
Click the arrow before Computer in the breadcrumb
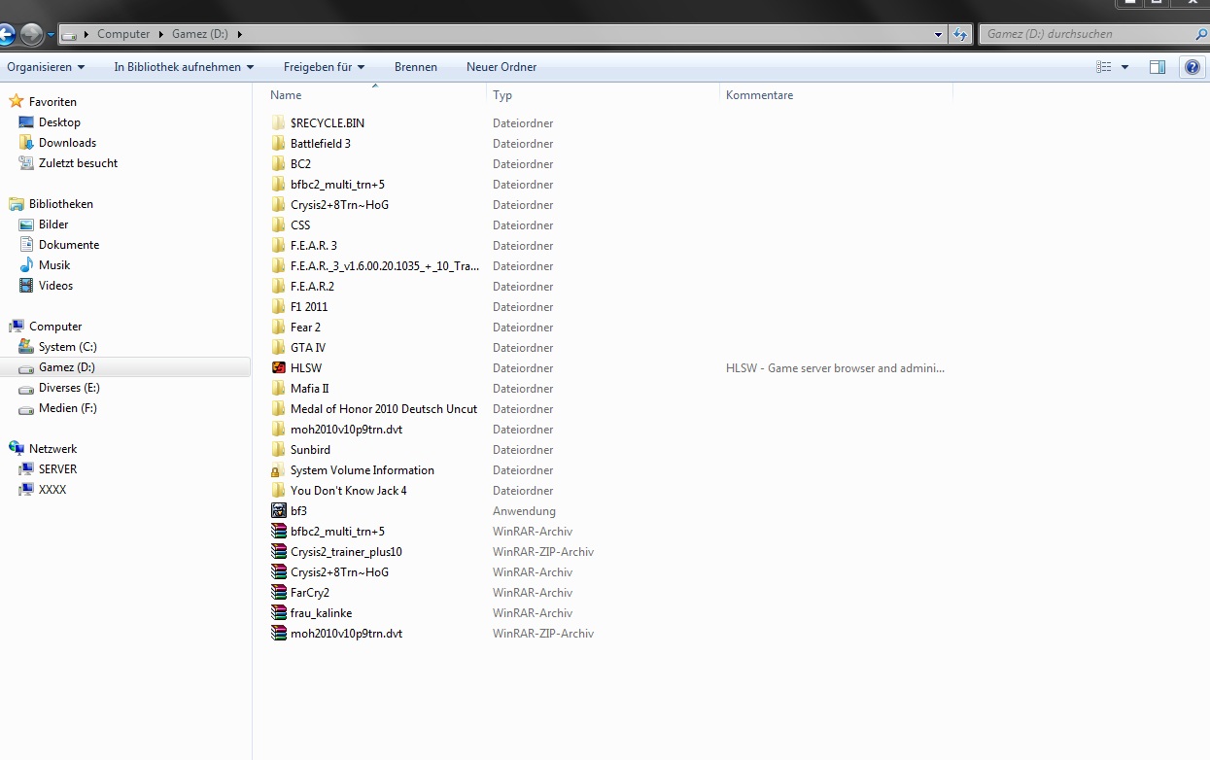86,34
